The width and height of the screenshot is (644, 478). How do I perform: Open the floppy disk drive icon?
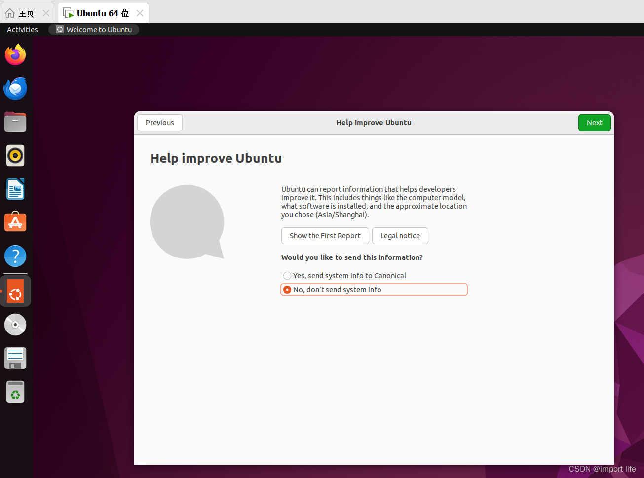click(15, 358)
